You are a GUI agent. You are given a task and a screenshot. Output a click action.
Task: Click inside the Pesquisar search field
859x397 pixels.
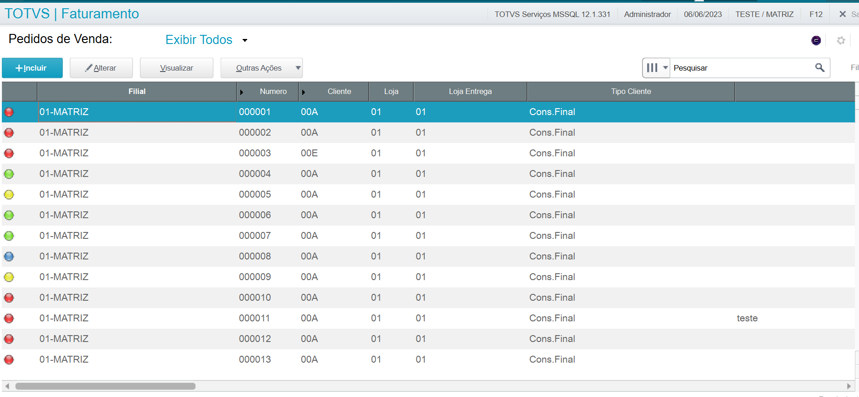coord(742,68)
